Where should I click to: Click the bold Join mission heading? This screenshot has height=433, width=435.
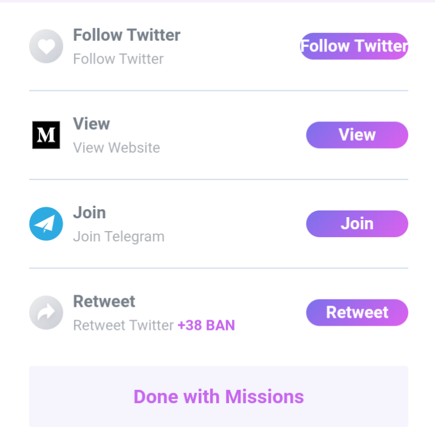90,213
